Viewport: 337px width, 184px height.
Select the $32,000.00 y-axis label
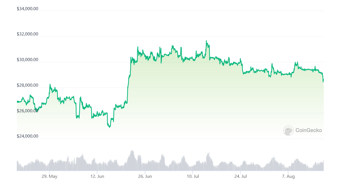(x=28, y=34)
